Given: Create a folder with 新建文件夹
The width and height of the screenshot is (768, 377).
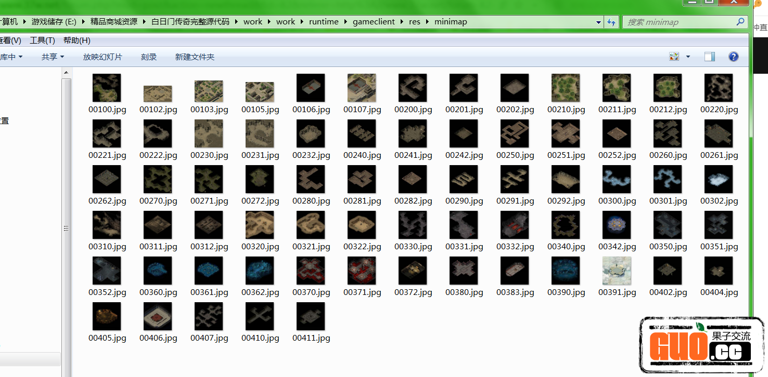Looking at the screenshot, I should (196, 57).
